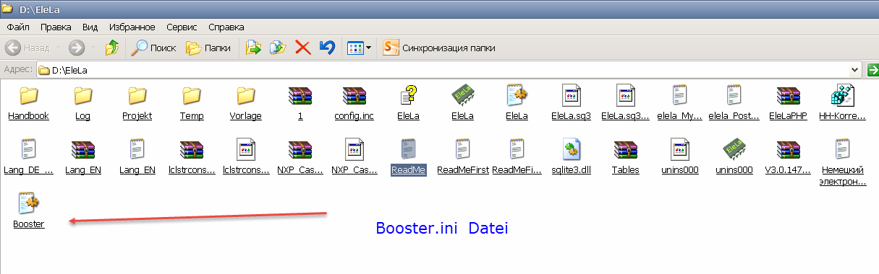Toggle the Папки folders pane

[209, 48]
